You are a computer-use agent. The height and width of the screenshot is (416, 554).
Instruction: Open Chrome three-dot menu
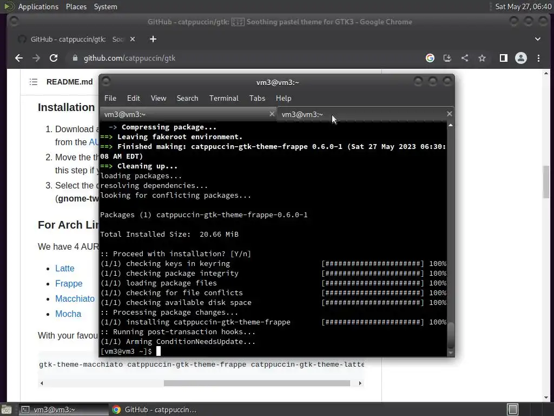tap(538, 58)
